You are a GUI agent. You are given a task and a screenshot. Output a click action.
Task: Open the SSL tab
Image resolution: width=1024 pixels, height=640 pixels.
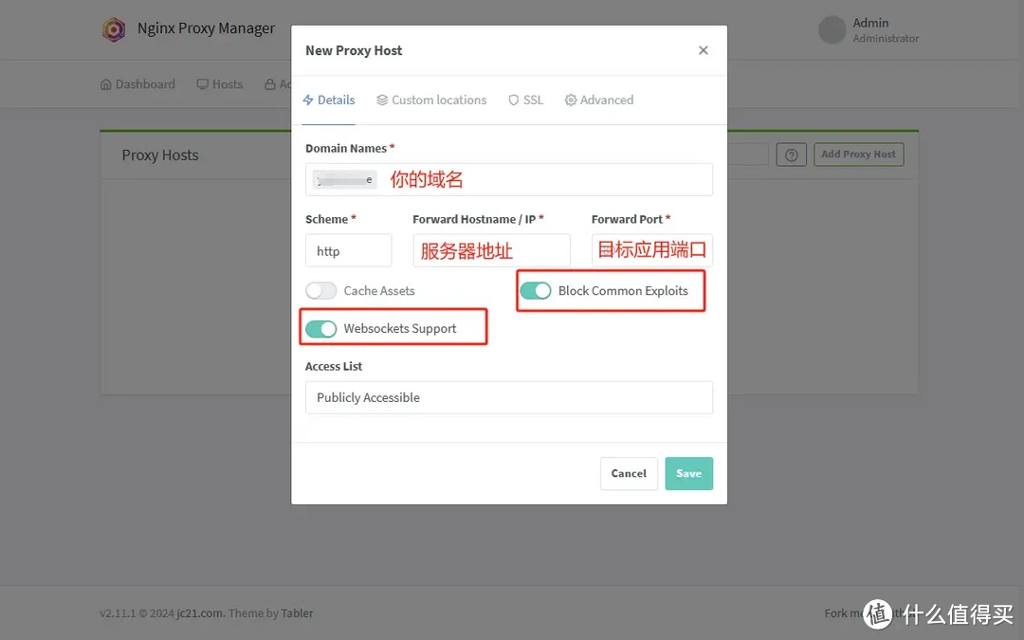pos(525,100)
